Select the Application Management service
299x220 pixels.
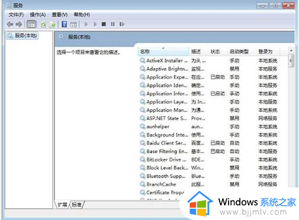(x=208, y=110)
